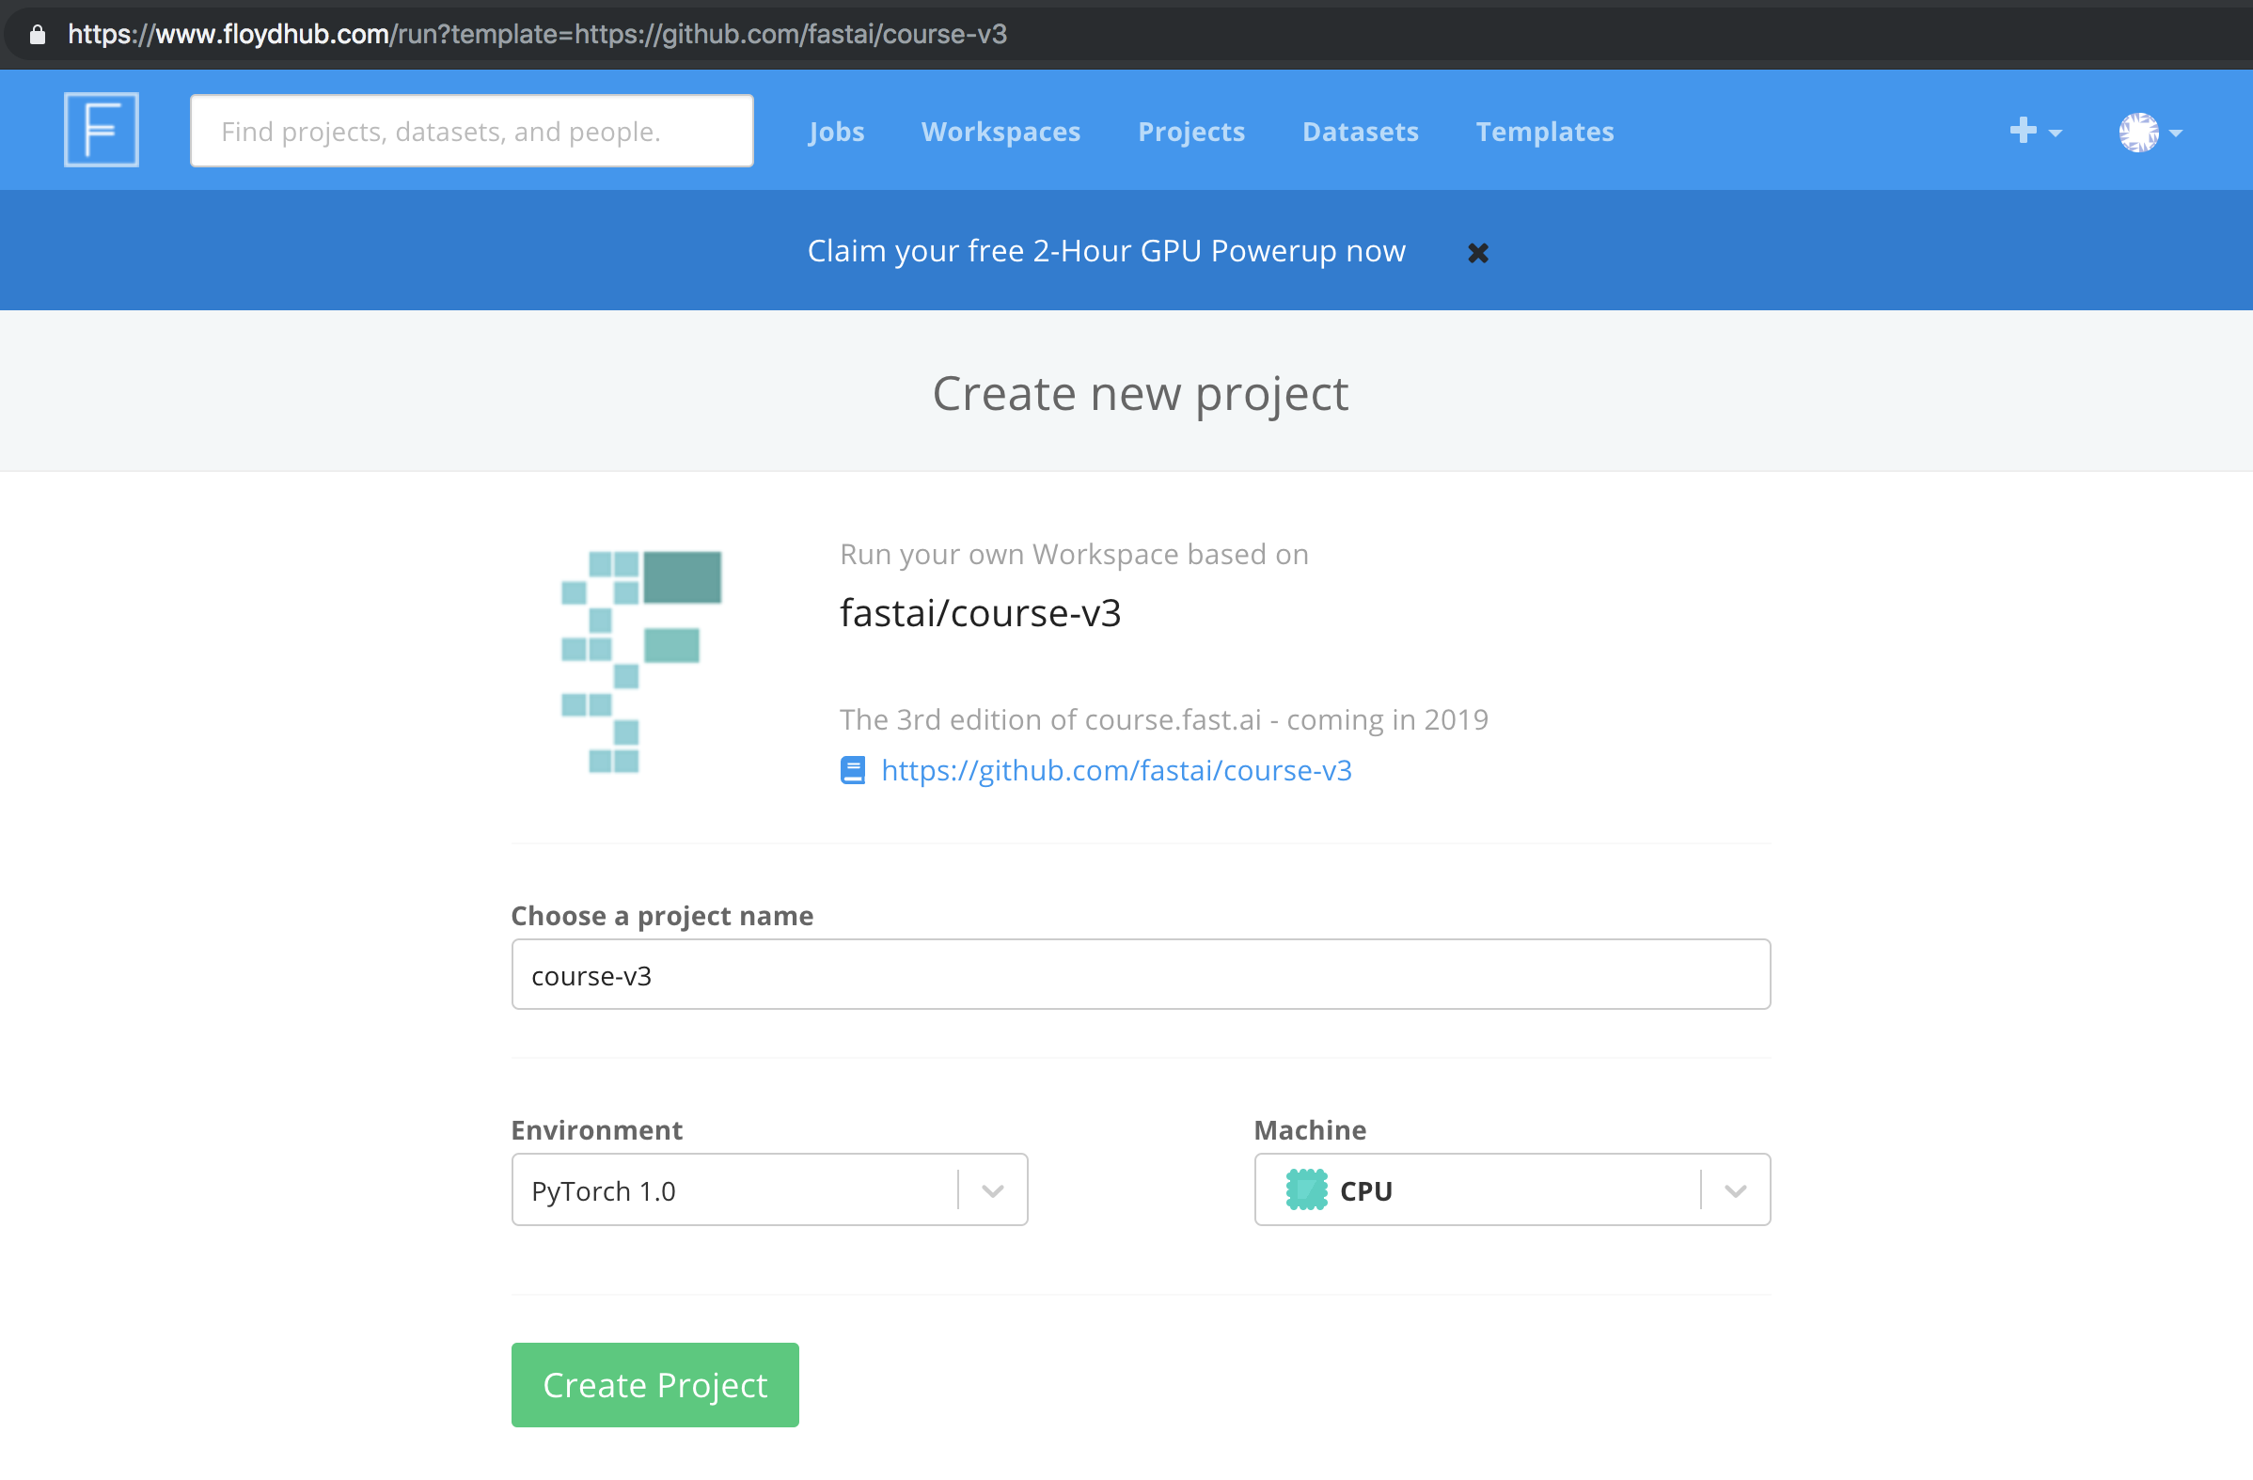Go to Workspaces in navigation
Screen dimensions: 2253x1480
click(x=1000, y=132)
